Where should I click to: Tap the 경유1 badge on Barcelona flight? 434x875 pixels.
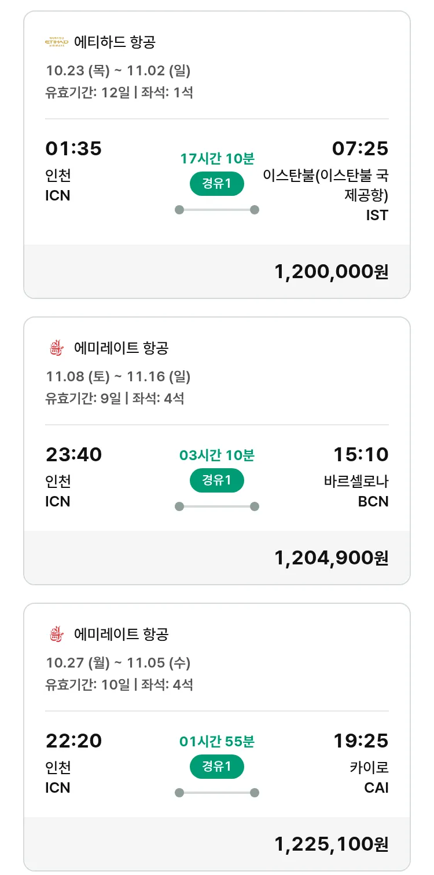(217, 480)
